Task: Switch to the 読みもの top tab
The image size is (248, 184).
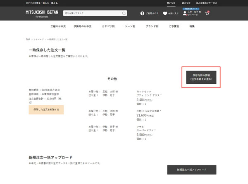Action: (186, 2)
